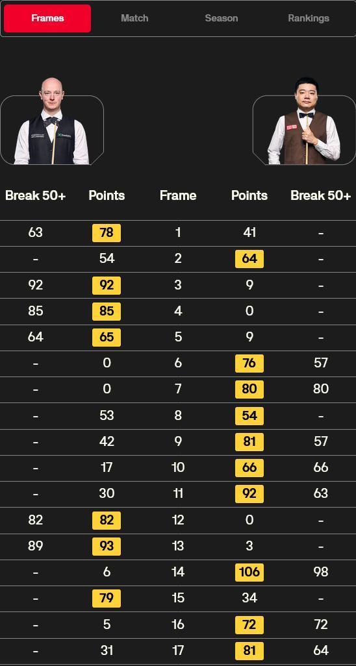Click the left Break 50+ column header
The height and width of the screenshot is (666, 356).
35,195
